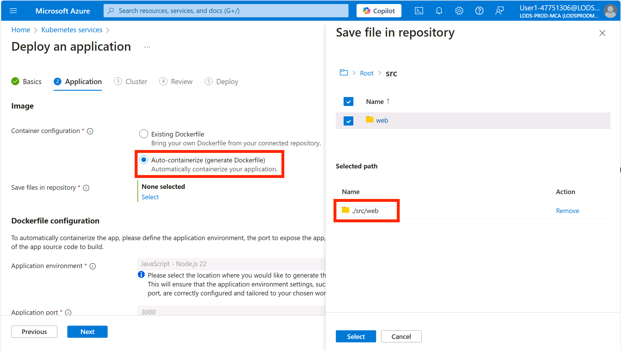This screenshot has height=351, width=621.
Task: Select the Existing Dockerfile radio option
Action: point(144,134)
